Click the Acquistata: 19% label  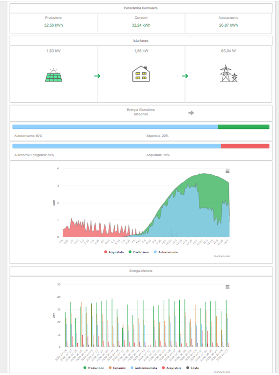pyautogui.click(x=158, y=155)
